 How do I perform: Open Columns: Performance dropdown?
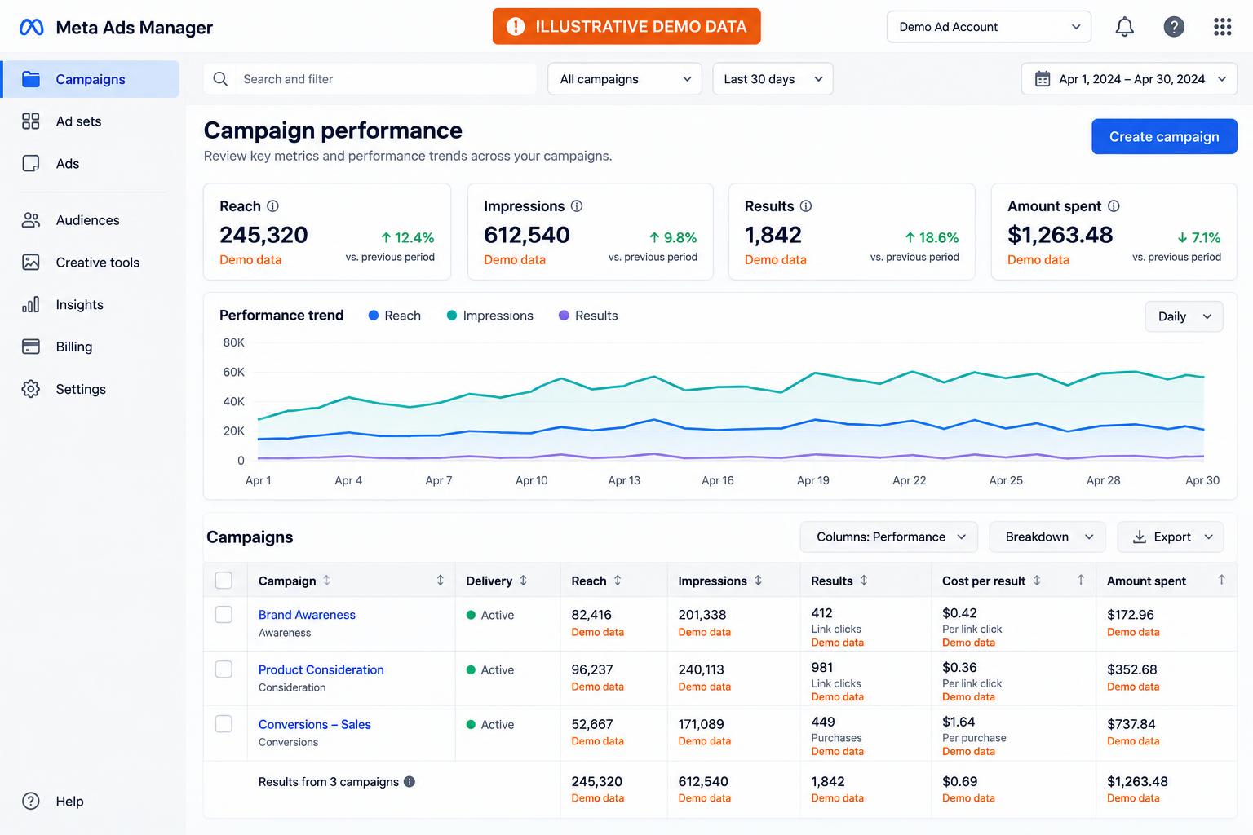click(889, 537)
